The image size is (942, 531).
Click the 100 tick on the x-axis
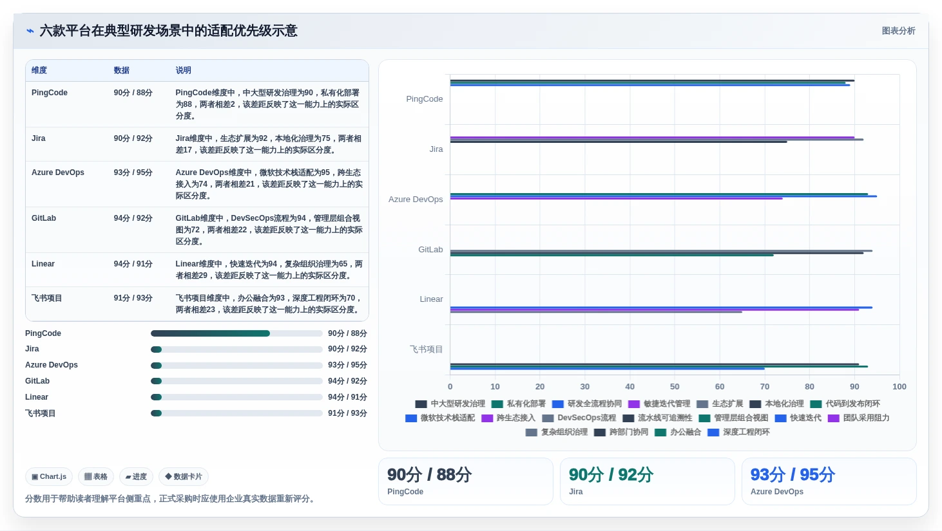point(899,387)
